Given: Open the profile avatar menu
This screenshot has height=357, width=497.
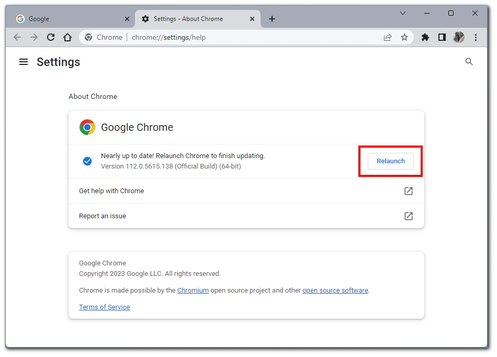Looking at the screenshot, I should coord(459,37).
